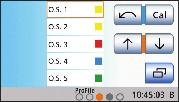Image resolution: width=179 pixels, height=102 pixels.
Task: Choose O.S. 3 in the list
Action: (75, 44)
